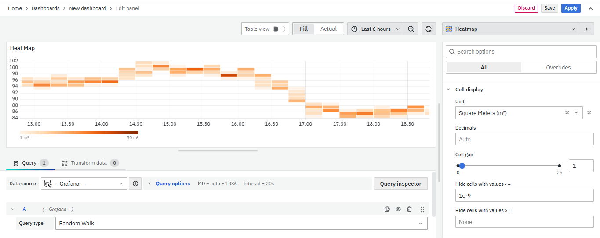This screenshot has width=600, height=238.
Task: Click the Cell gap slider track
Action: 510,166
